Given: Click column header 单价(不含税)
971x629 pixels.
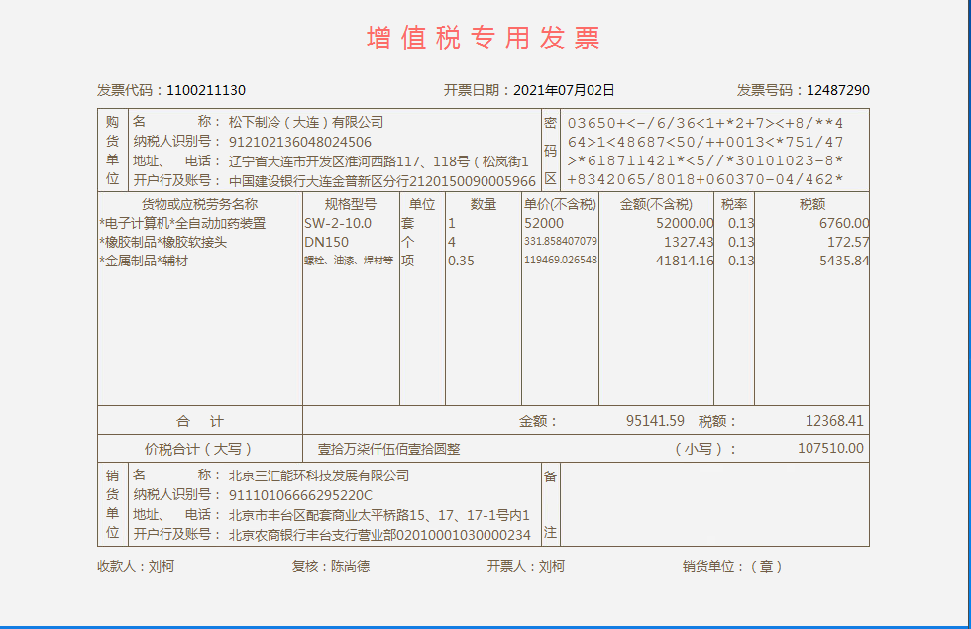Looking at the screenshot, I should pos(560,204).
